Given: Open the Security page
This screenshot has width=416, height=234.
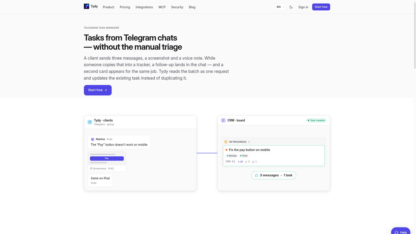Looking at the screenshot, I should coord(177,7).
